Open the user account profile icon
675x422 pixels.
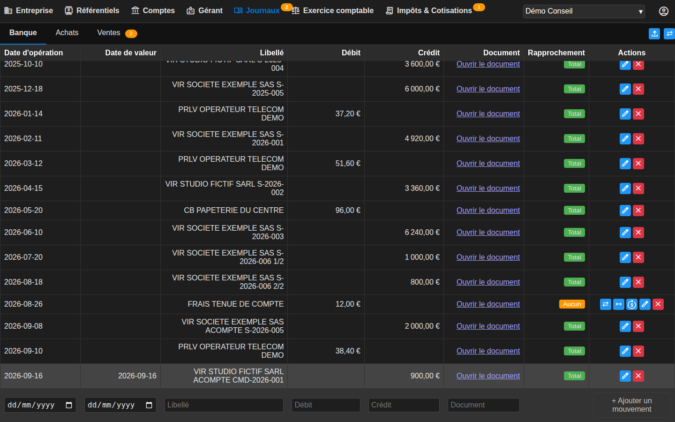pyautogui.click(x=663, y=11)
